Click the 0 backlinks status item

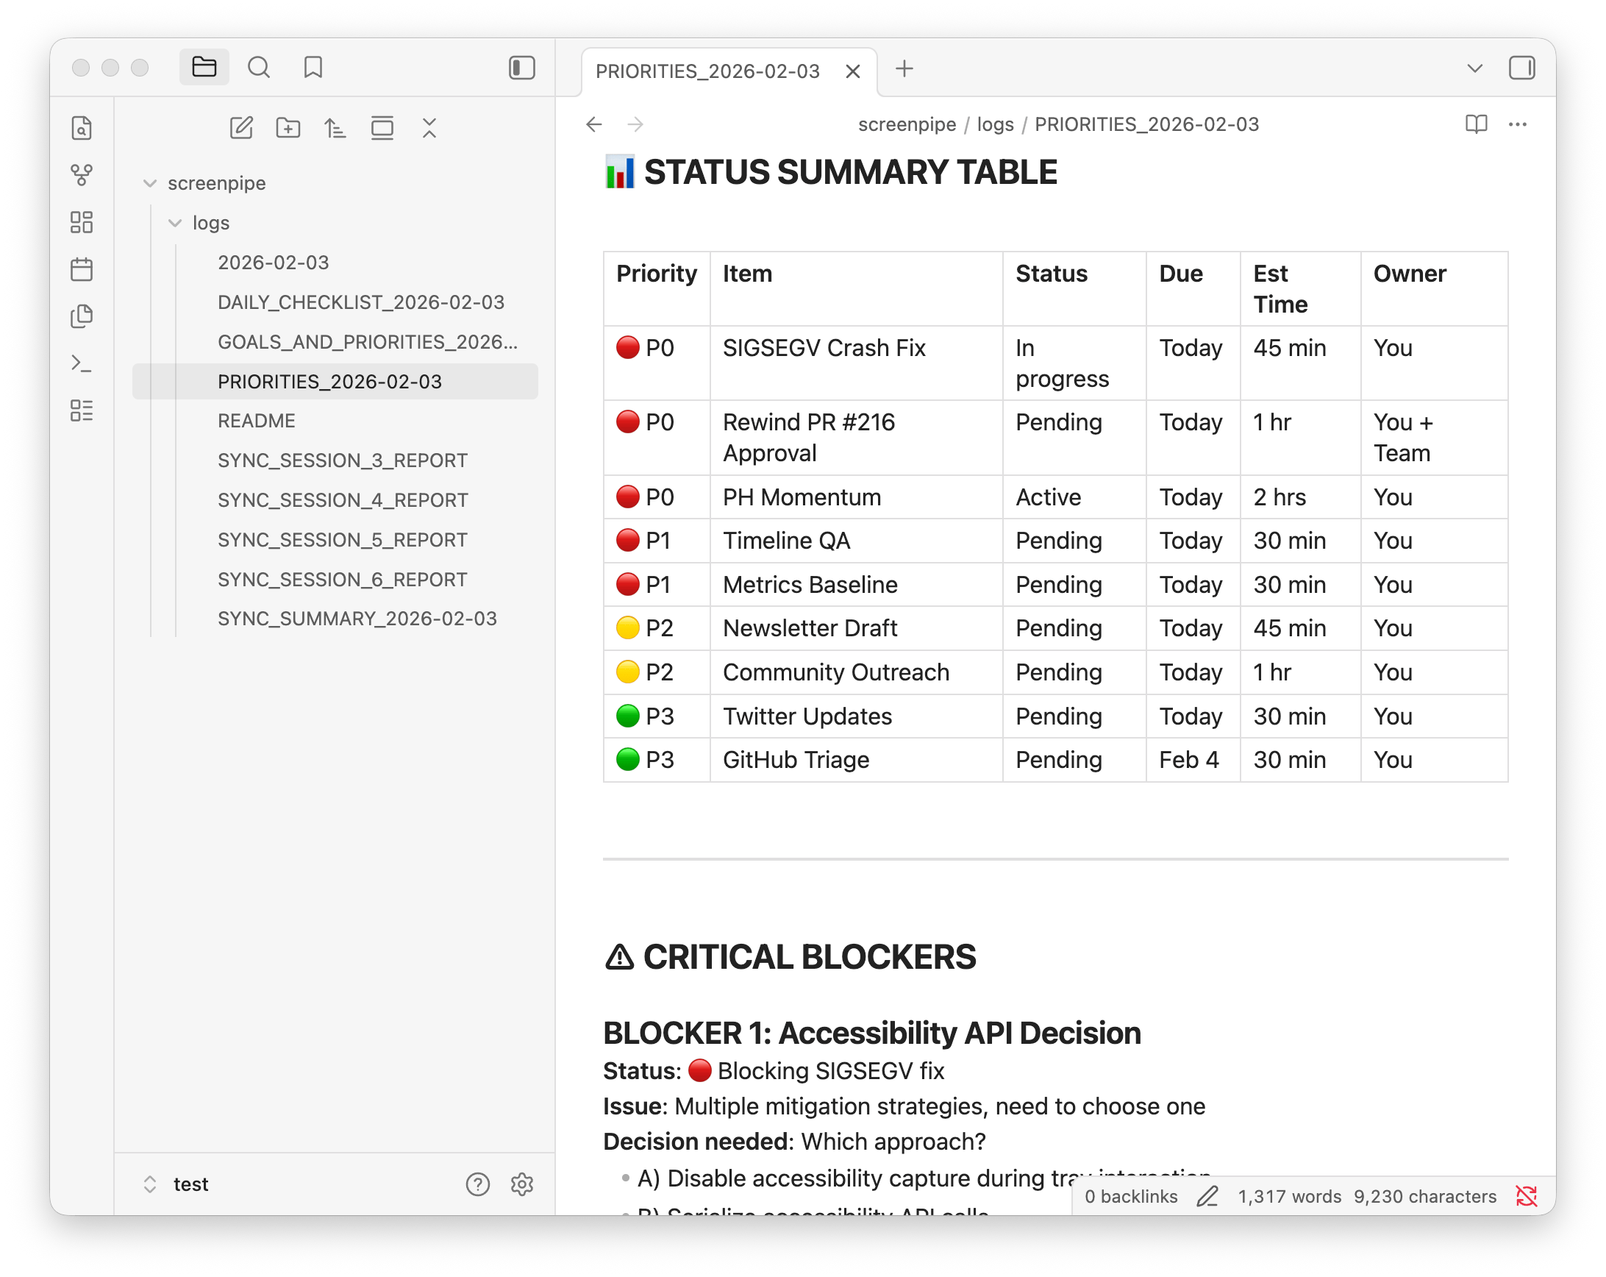click(x=1130, y=1197)
